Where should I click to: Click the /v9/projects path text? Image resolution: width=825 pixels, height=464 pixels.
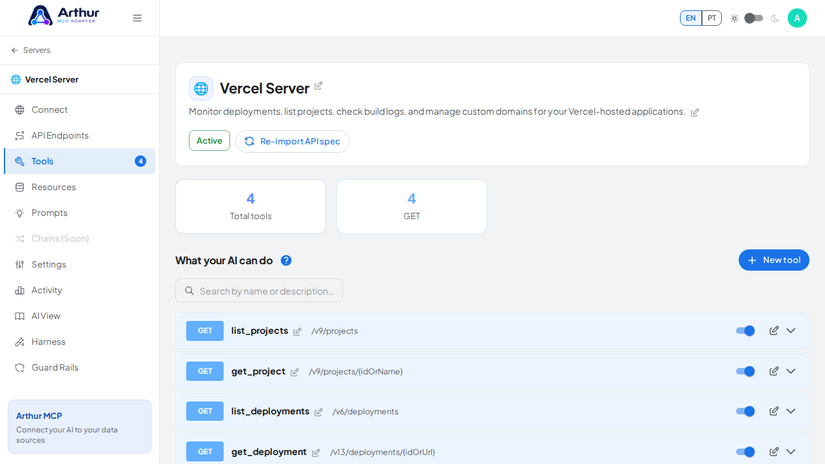click(x=335, y=331)
